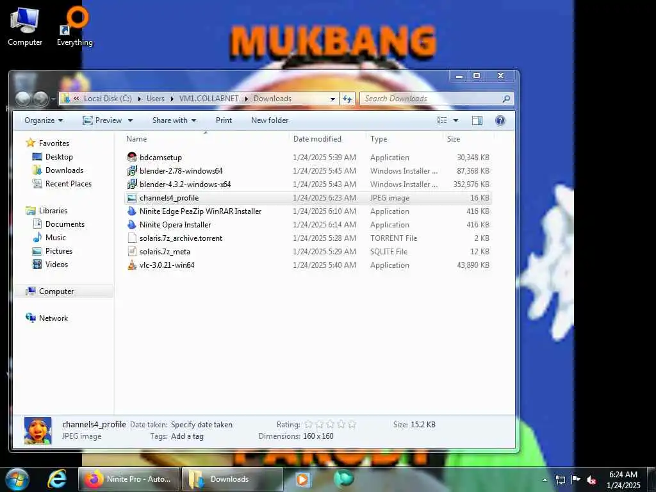656x492 pixels.
Task: Sort files by Date modified column
Action: [x=327, y=139]
